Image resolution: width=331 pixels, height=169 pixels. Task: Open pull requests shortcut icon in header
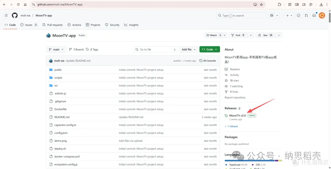(306, 15)
